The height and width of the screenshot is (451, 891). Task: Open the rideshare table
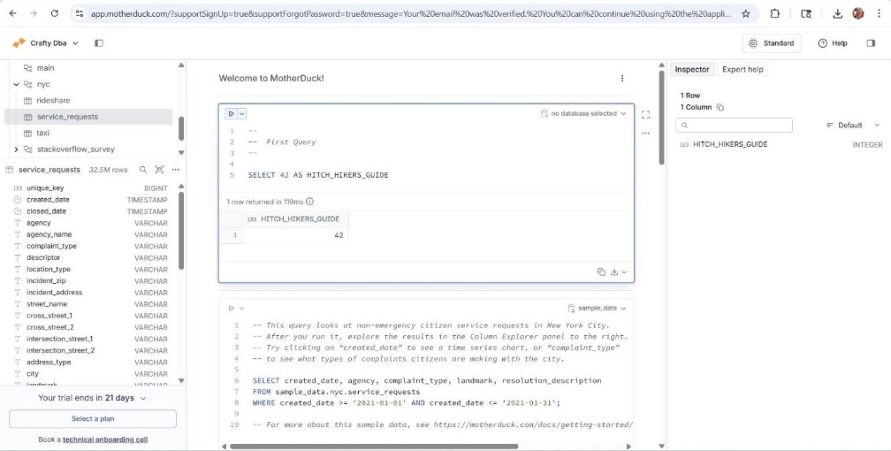point(53,101)
